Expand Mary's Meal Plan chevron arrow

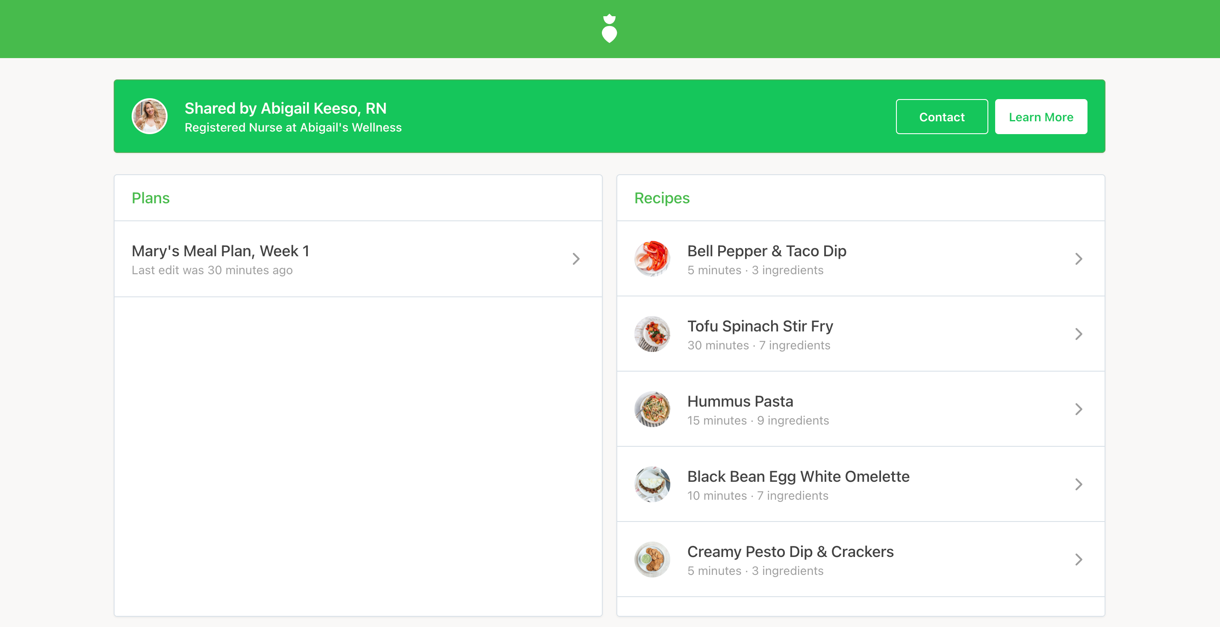576,259
